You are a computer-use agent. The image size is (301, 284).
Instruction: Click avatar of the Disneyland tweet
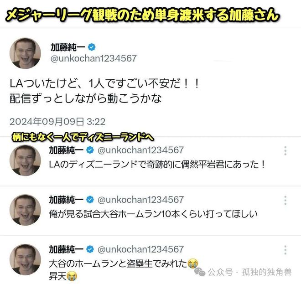(x=25, y=160)
